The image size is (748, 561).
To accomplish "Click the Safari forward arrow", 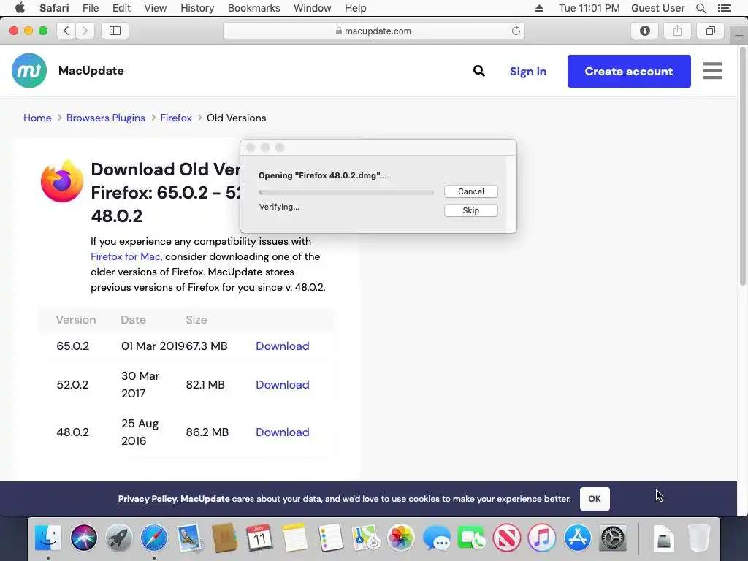I will [x=85, y=31].
